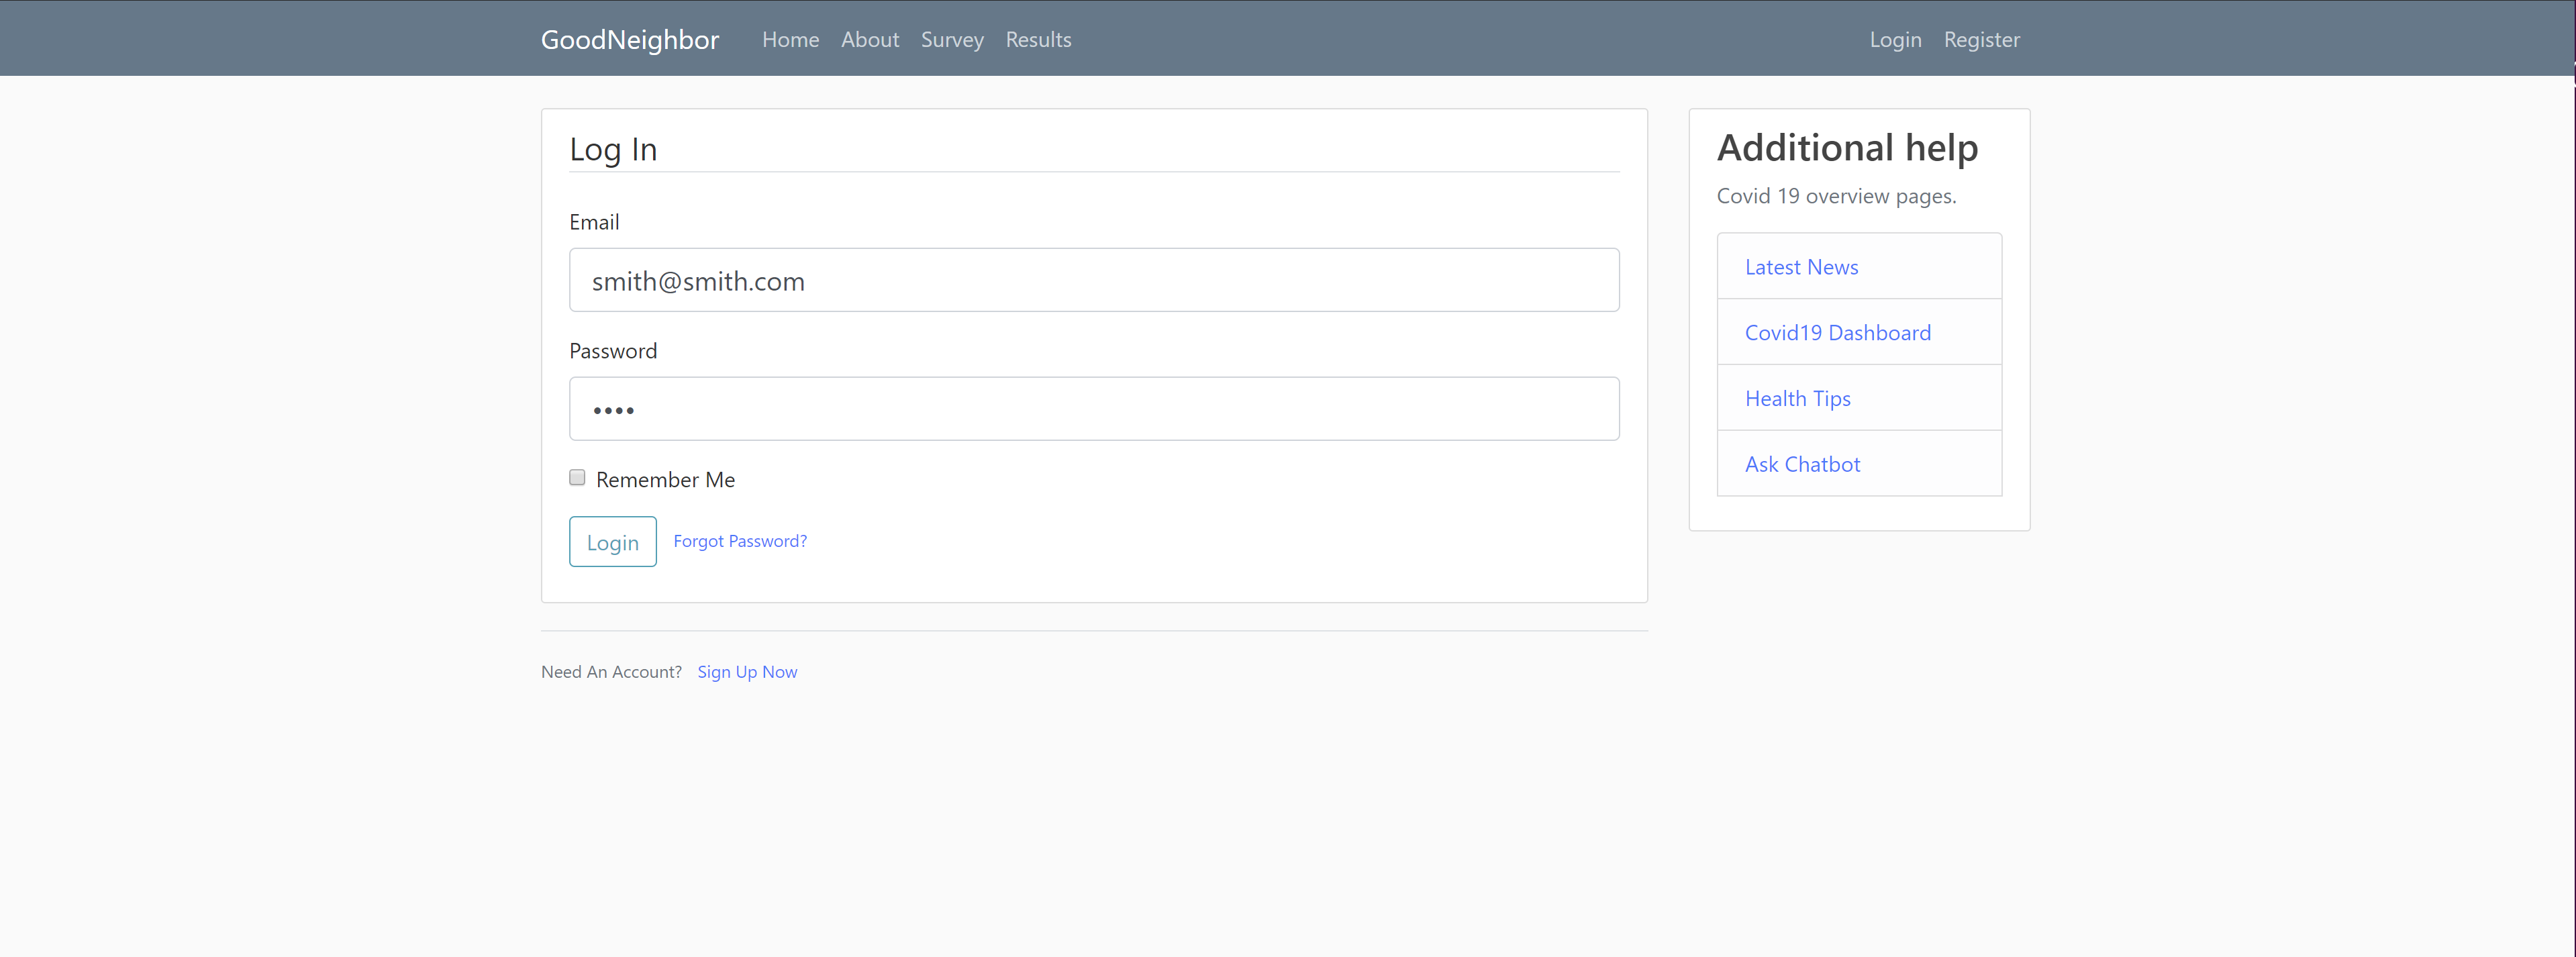Open the Survey nav link

[951, 39]
